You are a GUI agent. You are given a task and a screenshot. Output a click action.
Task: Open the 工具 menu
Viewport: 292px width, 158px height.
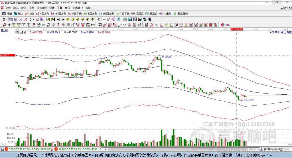pos(60,8)
